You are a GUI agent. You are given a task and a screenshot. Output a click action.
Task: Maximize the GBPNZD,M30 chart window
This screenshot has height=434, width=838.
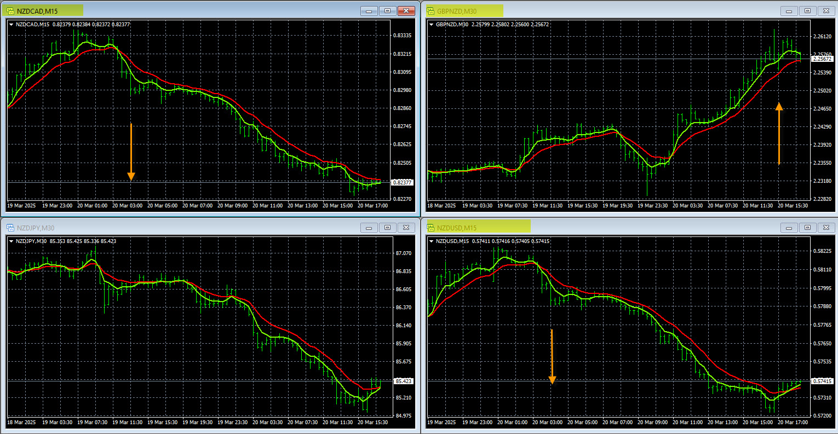(807, 11)
